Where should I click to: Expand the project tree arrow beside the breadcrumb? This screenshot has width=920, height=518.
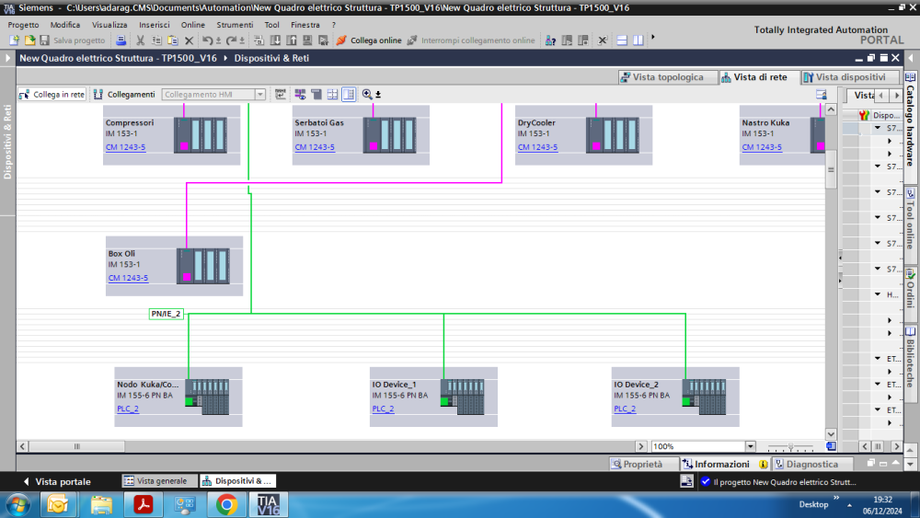[7, 58]
